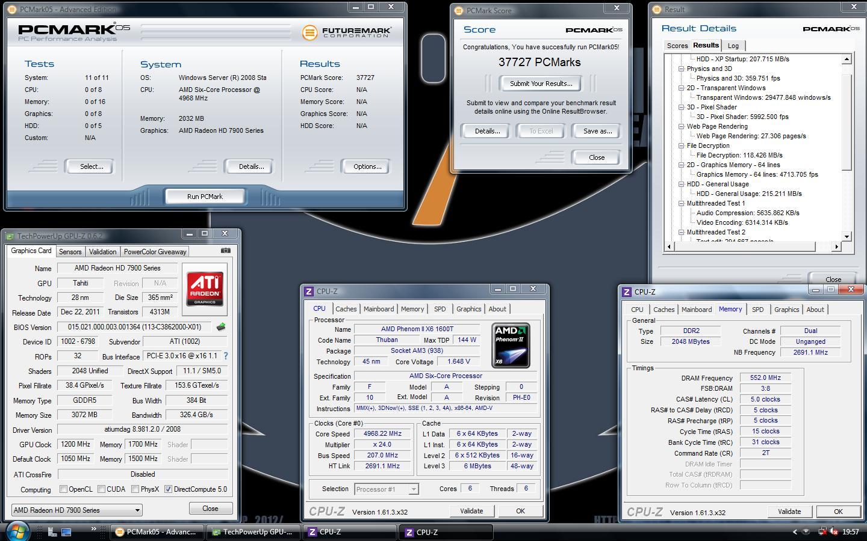Click the Futuremark Corporation logo
The image size is (867, 541).
(346, 32)
